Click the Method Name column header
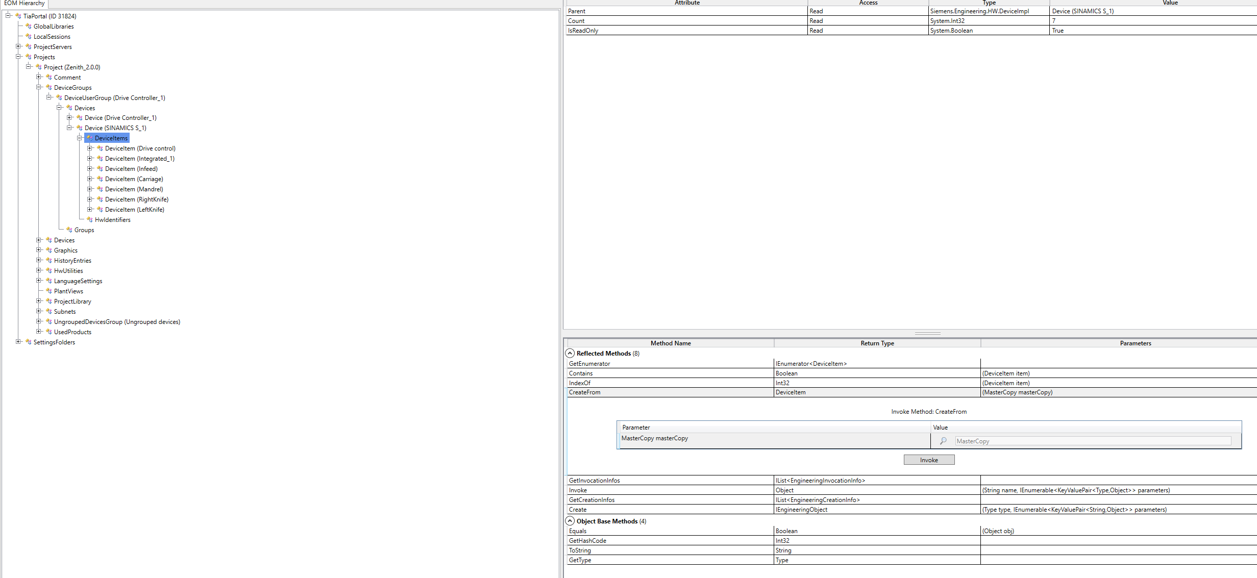Screen dimensions: 1257x578 click(x=670, y=343)
